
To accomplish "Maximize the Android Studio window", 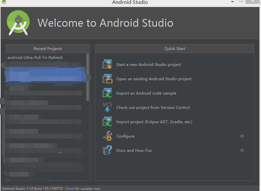I will [241, 1].
